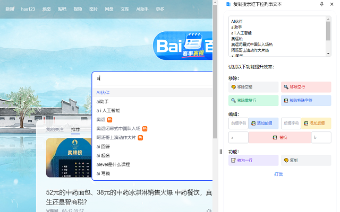The width and height of the screenshot is (340, 212).
Task: Focus the replace-from field with placeholder 'a'
Action: click(239, 137)
